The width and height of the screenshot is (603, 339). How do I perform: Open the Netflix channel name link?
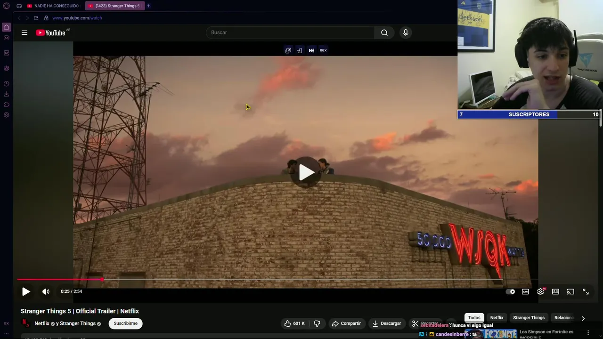[x=42, y=323]
